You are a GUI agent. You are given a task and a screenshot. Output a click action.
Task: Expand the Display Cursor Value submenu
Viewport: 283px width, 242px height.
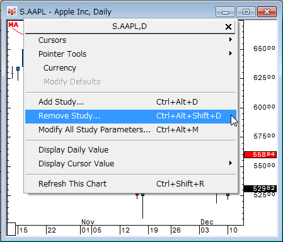click(x=130, y=164)
